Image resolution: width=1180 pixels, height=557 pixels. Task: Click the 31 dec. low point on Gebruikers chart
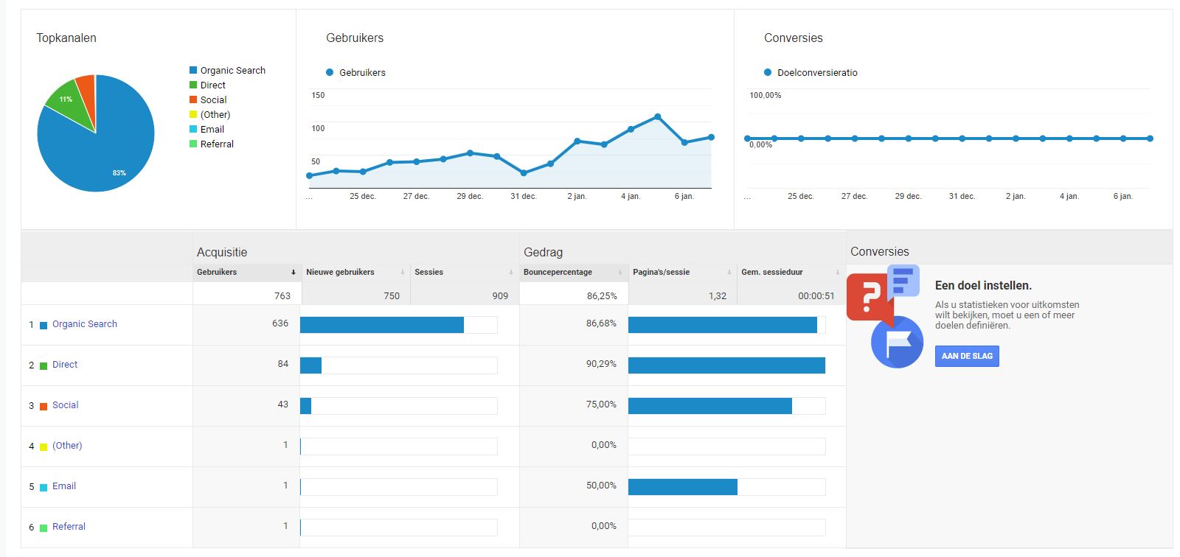[x=524, y=173]
